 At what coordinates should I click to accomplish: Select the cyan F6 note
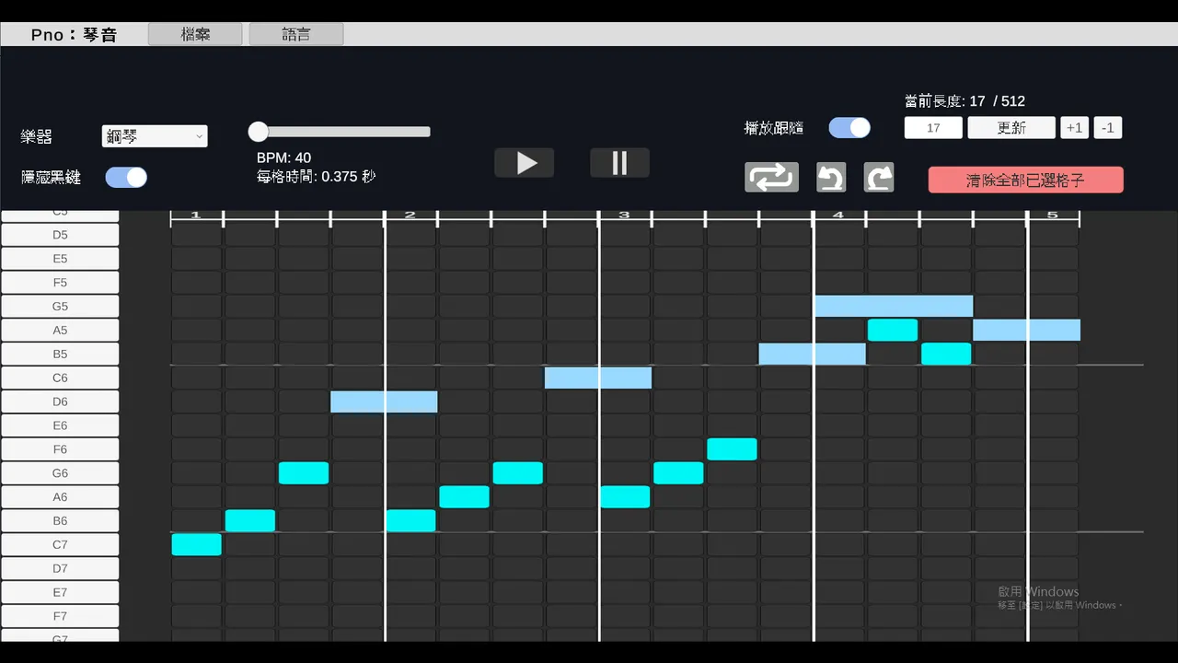tap(732, 449)
